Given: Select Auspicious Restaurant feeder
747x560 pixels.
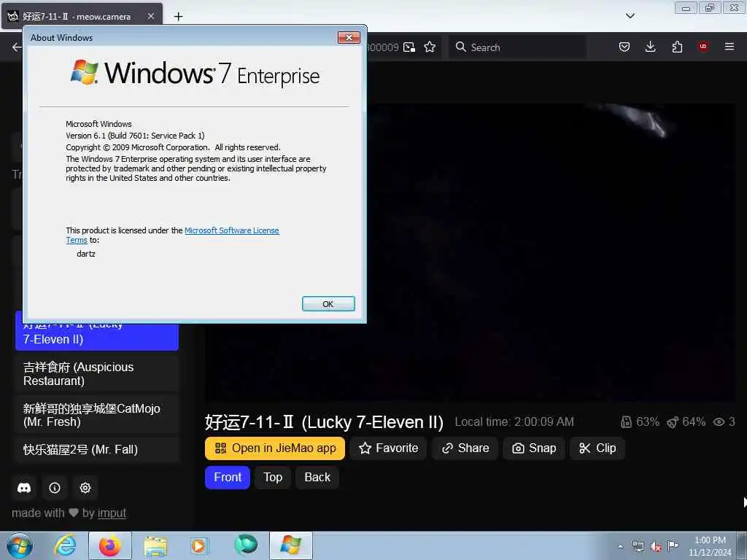Looking at the screenshot, I should pyautogui.click(x=97, y=374).
